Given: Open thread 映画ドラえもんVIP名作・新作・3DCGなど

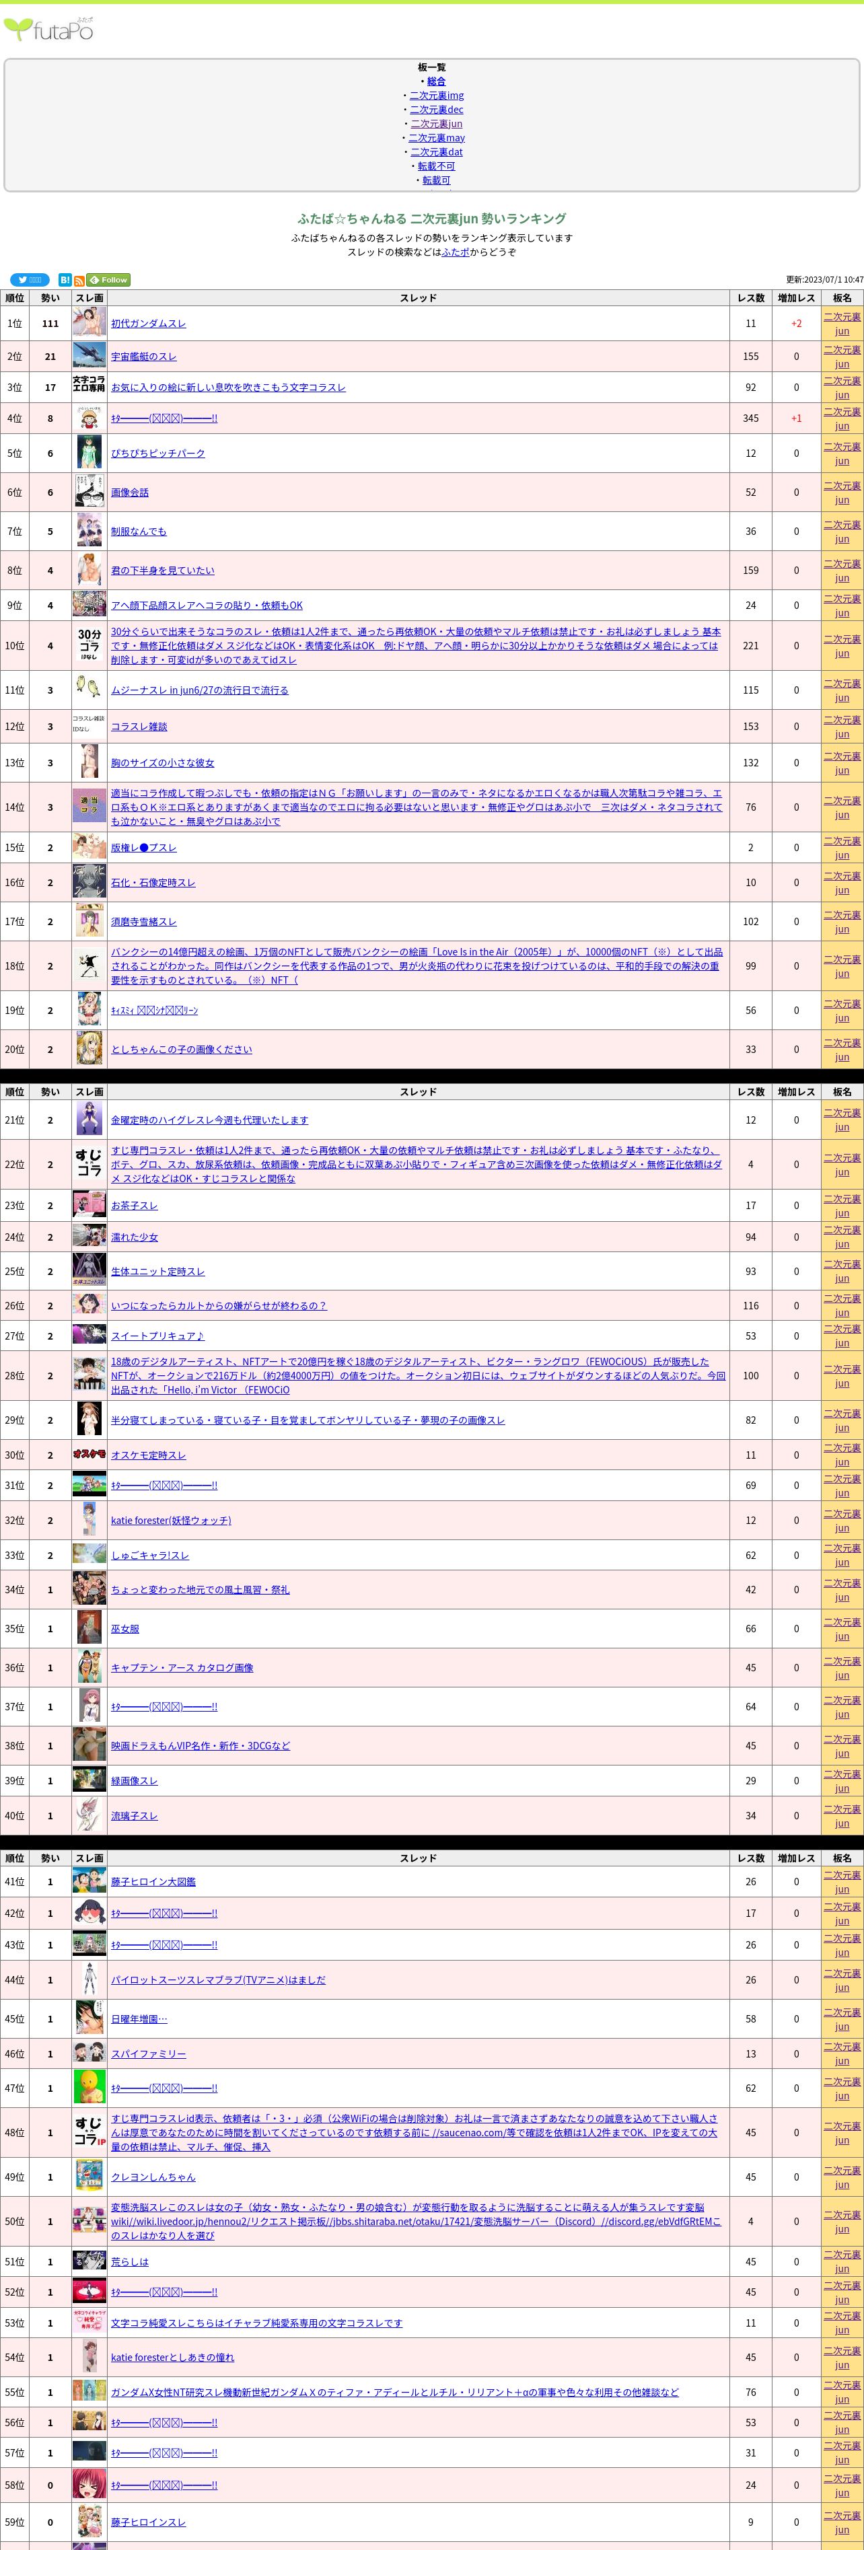Looking at the screenshot, I should click(x=201, y=1746).
